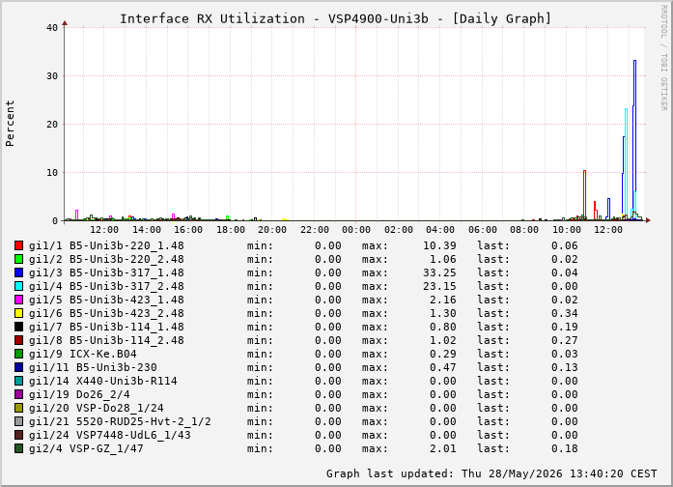Click the blue gi1/3 legend color swatch
Viewport: 673px width, 487px height.
pyautogui.click(x=18, y=272)
